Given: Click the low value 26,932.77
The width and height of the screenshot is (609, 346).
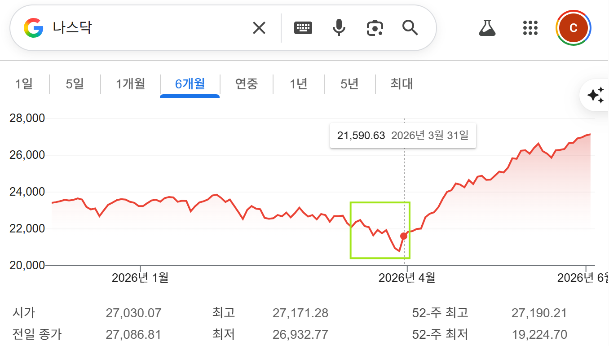Looking at the screenshot, I should (x=300, y=334).
